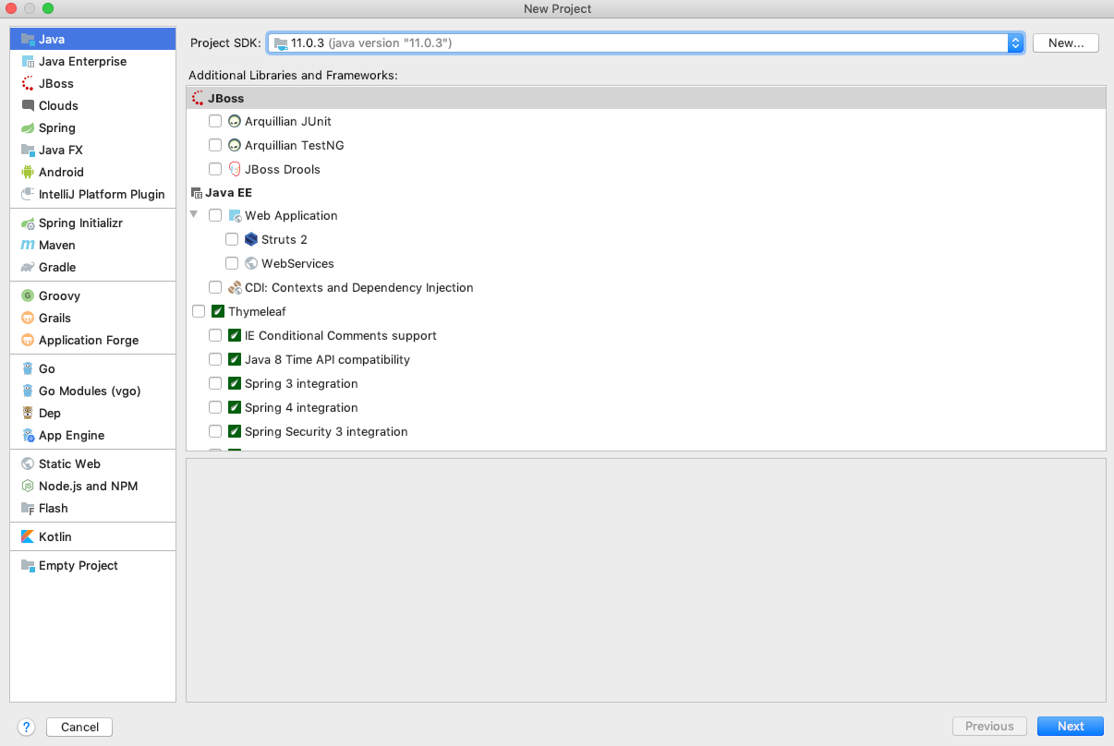Select Kotlin project type label
The width and height of the screenshot is (1114, 746).
click(x=55, y=536)
